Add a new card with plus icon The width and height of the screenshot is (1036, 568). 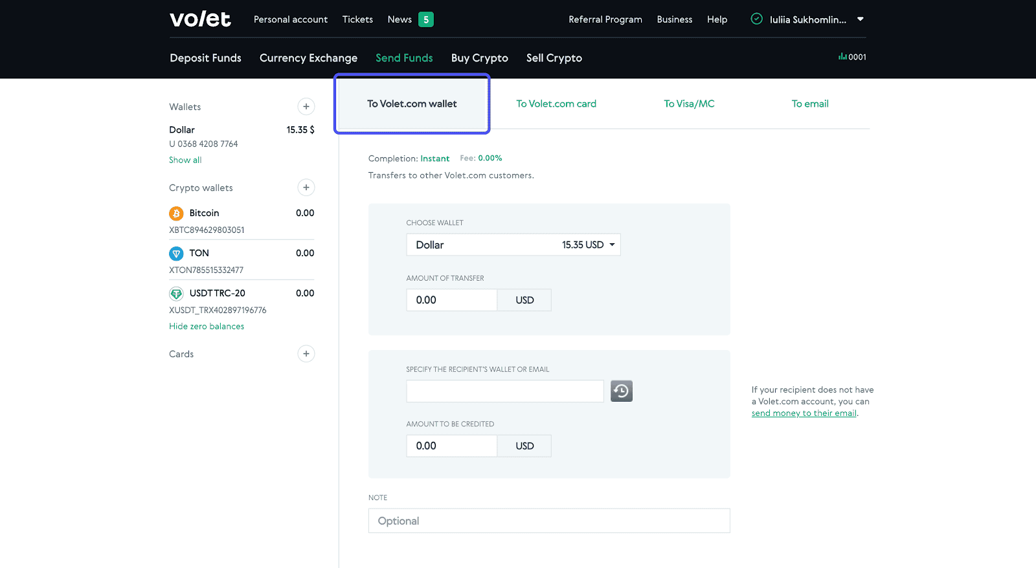pyautogui.click(x=306, y=354)
